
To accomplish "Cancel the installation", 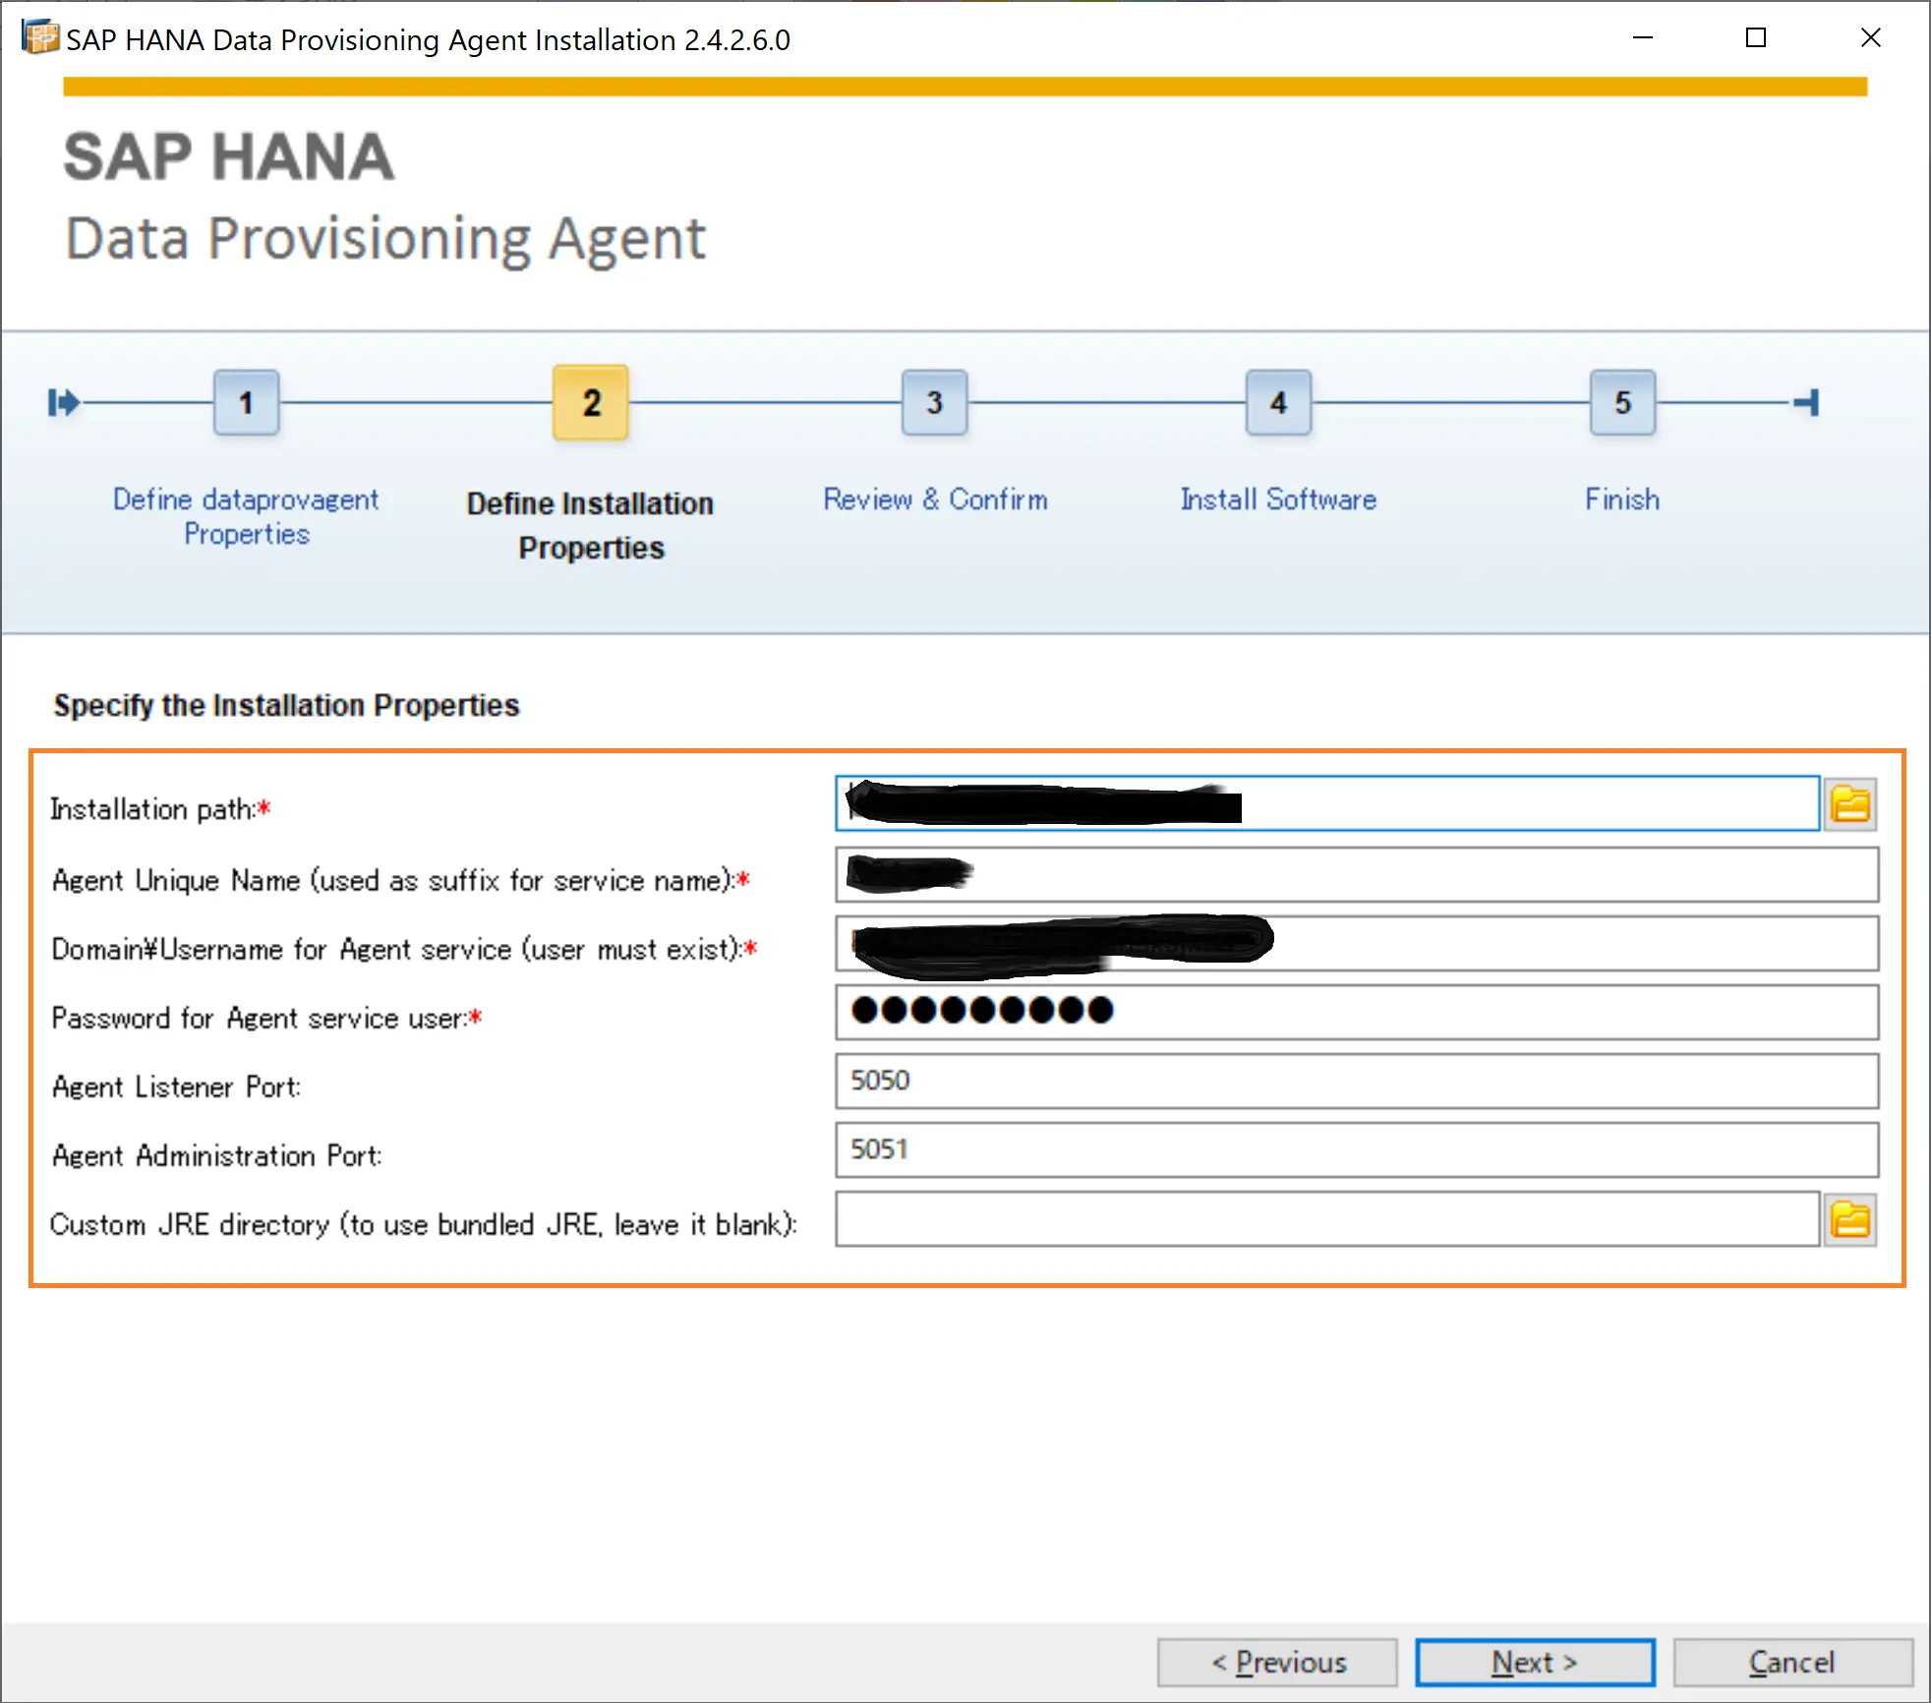I will (1792, 1662).
